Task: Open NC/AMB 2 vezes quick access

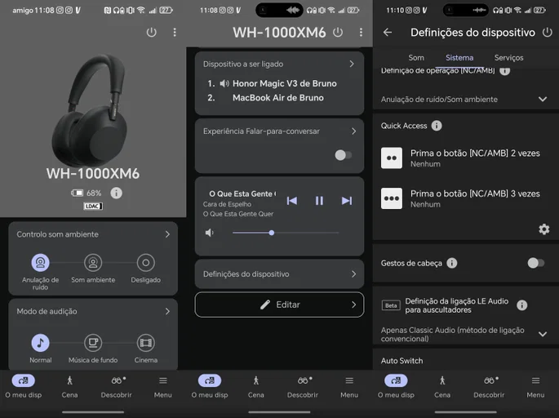Action: click(x=466, y=158)
